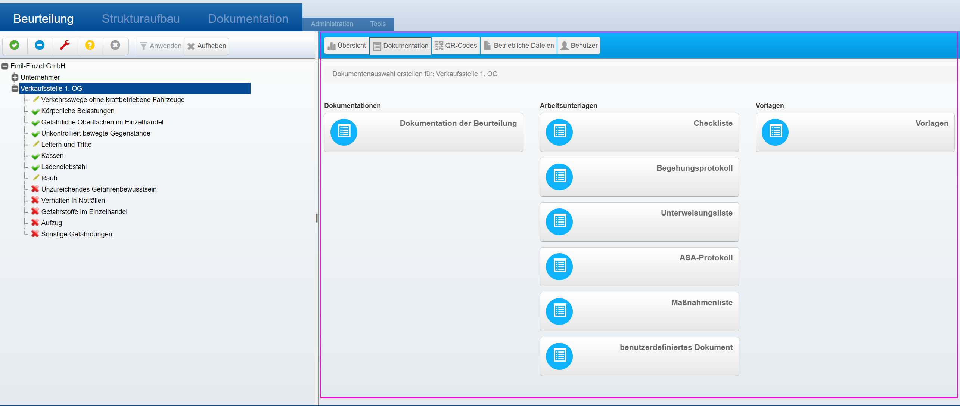
Task: Click red X icon beside Sonstige Gefährdungen
Action: pos(35,234)
